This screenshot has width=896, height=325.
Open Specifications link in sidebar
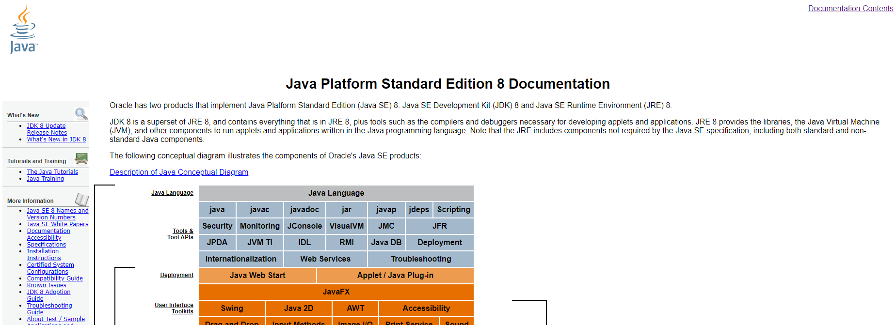click(47, 244)
